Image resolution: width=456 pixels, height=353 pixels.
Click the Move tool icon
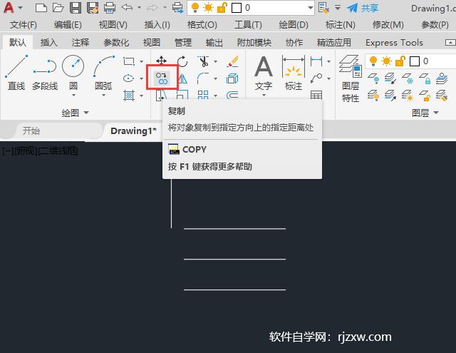(161, 61)
